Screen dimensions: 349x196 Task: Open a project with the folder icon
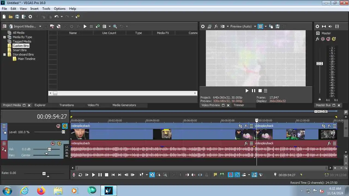(x=11, y=17)
